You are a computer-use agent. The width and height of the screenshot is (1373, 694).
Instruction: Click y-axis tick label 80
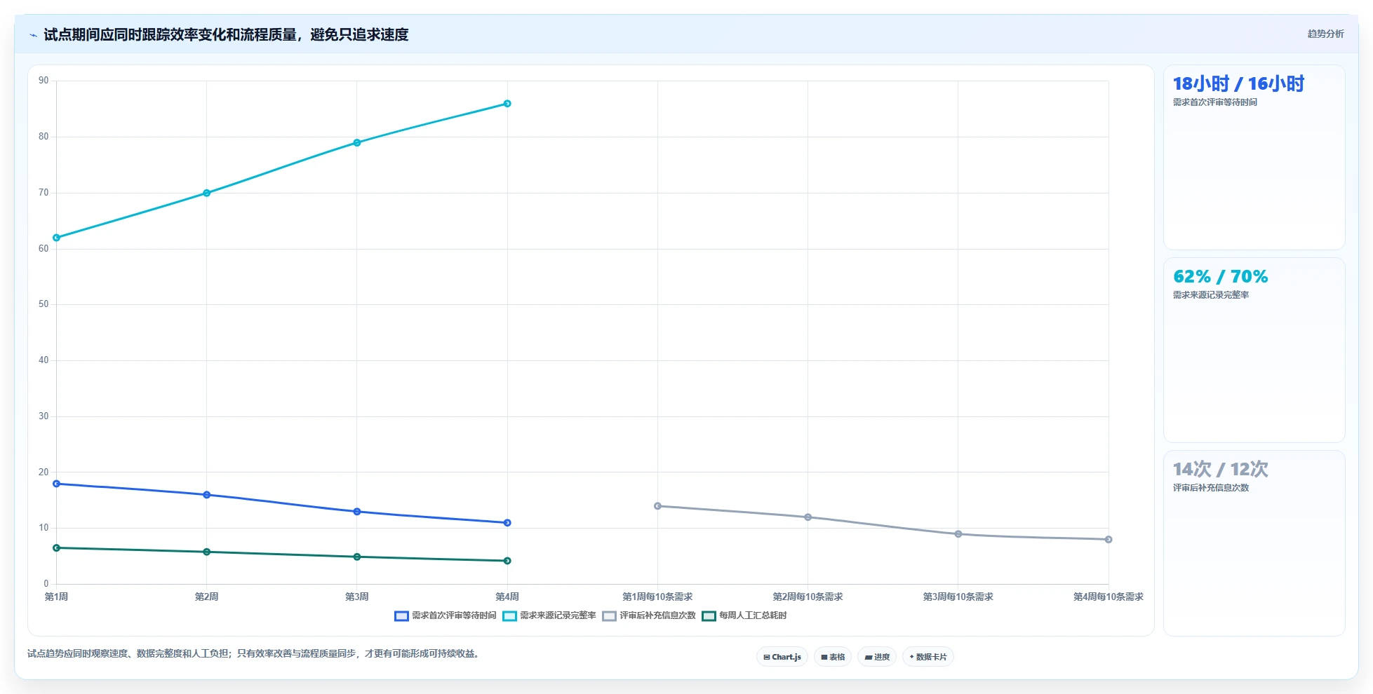pyautogui.click(x=43, y=137)
